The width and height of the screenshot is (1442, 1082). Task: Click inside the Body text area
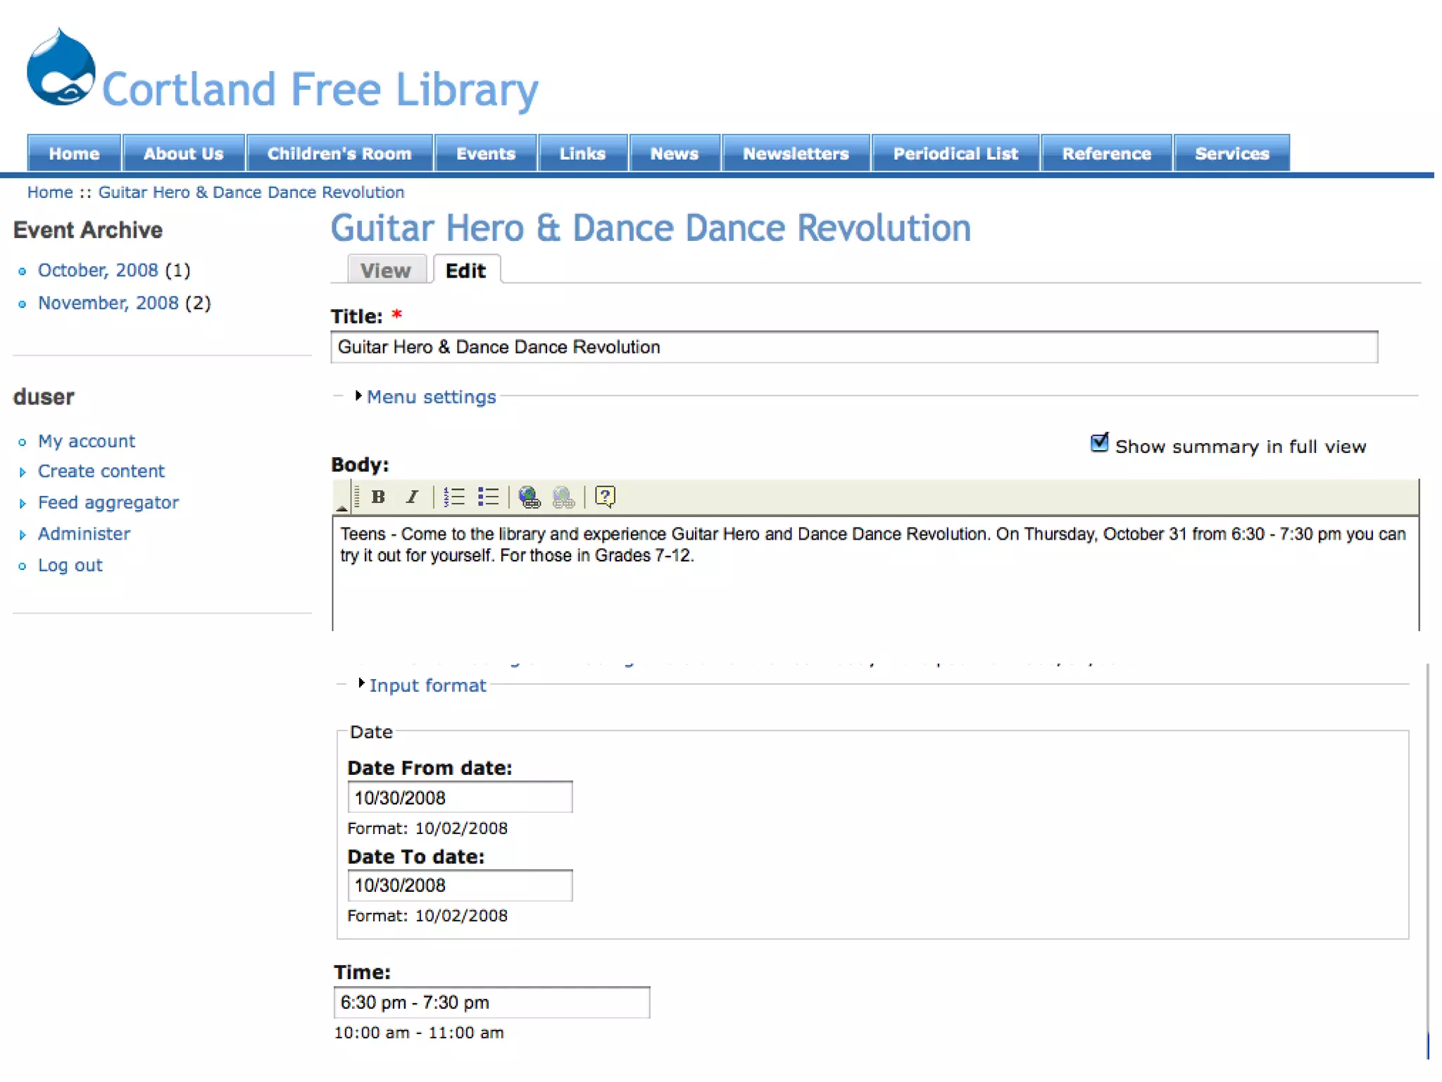[875, 573]
